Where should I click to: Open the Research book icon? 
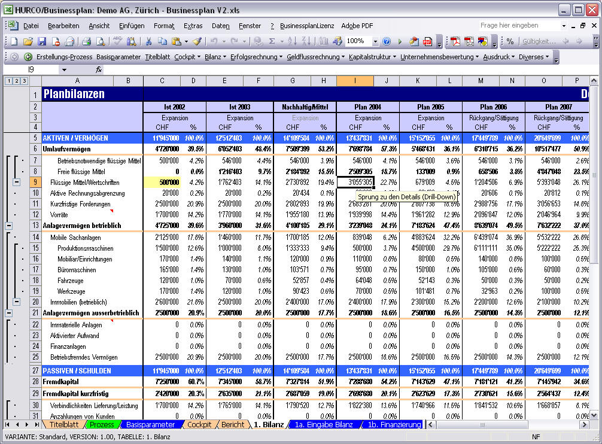(x=131, y=41)
